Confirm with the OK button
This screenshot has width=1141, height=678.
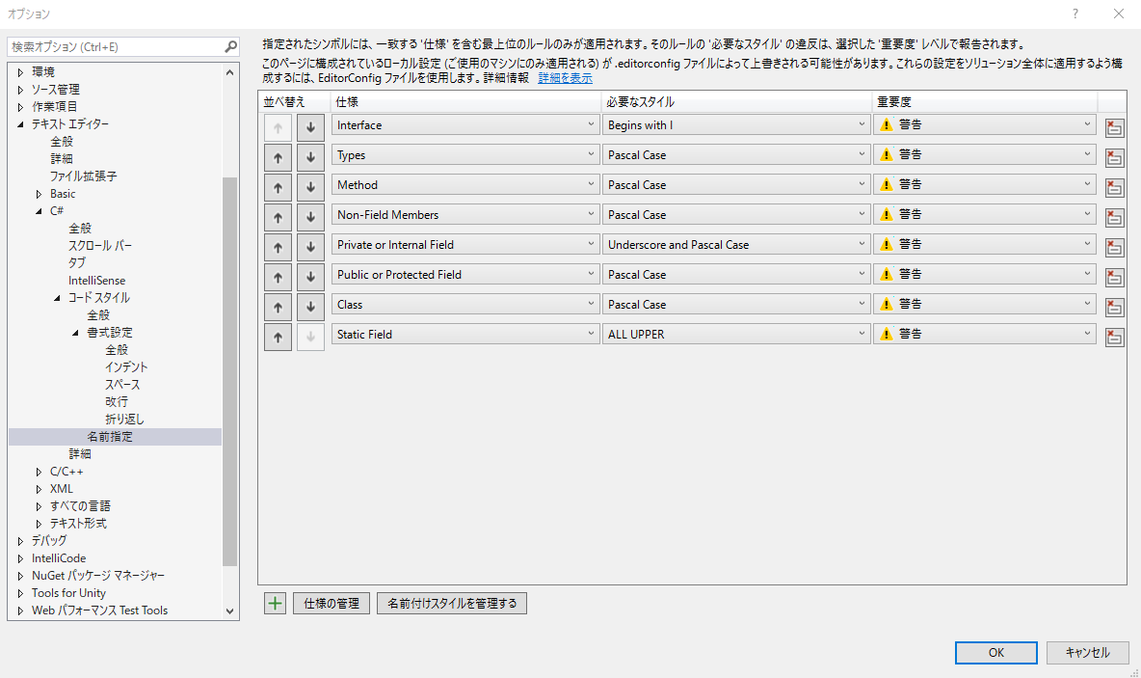coord(996,653)
